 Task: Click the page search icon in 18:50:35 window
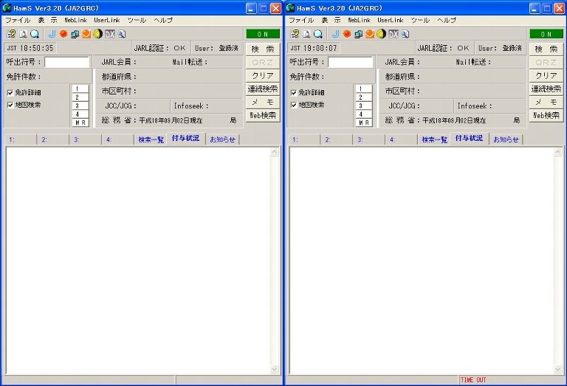point(122,34)
